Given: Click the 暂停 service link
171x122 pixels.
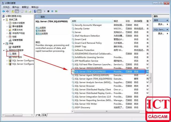Looking at the screenshot, I should tap(37, 31).
